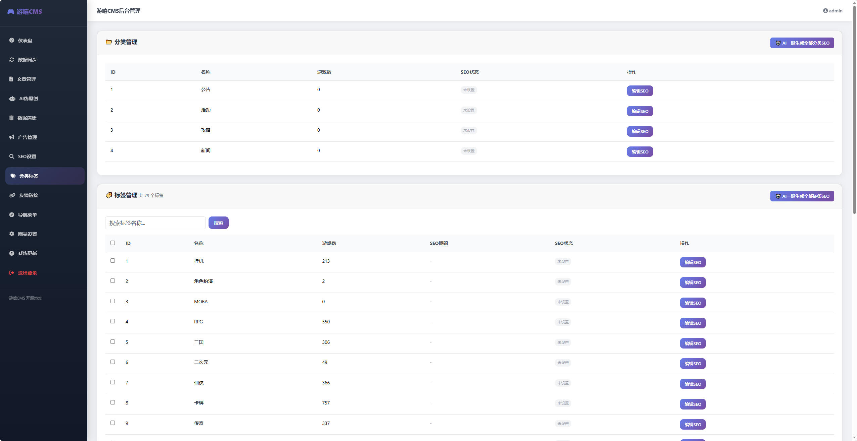Viewport: 857px width, 441px height.
Task: Edit SEO for tag 传奇
Action: click(693, 425)
